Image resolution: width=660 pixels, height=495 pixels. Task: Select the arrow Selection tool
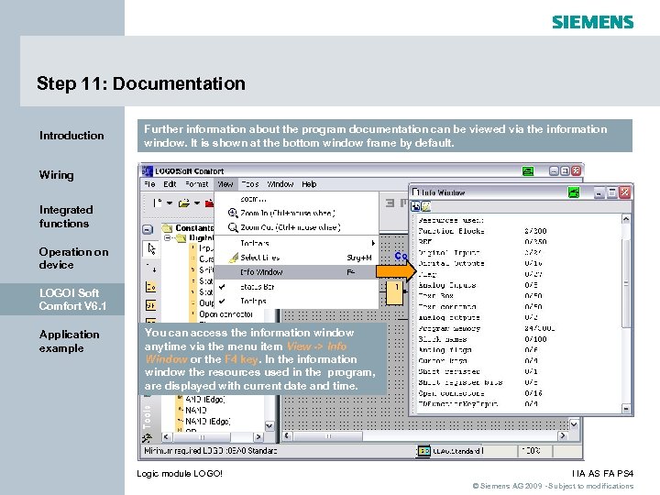pos(151,248)
